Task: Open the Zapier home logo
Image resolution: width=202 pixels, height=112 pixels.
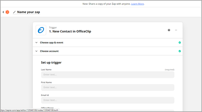Action: click(x=7, y=12)
